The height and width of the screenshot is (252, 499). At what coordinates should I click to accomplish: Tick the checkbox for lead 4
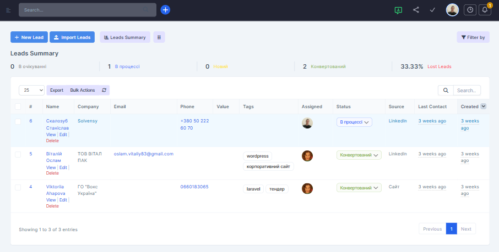[18, 187]
